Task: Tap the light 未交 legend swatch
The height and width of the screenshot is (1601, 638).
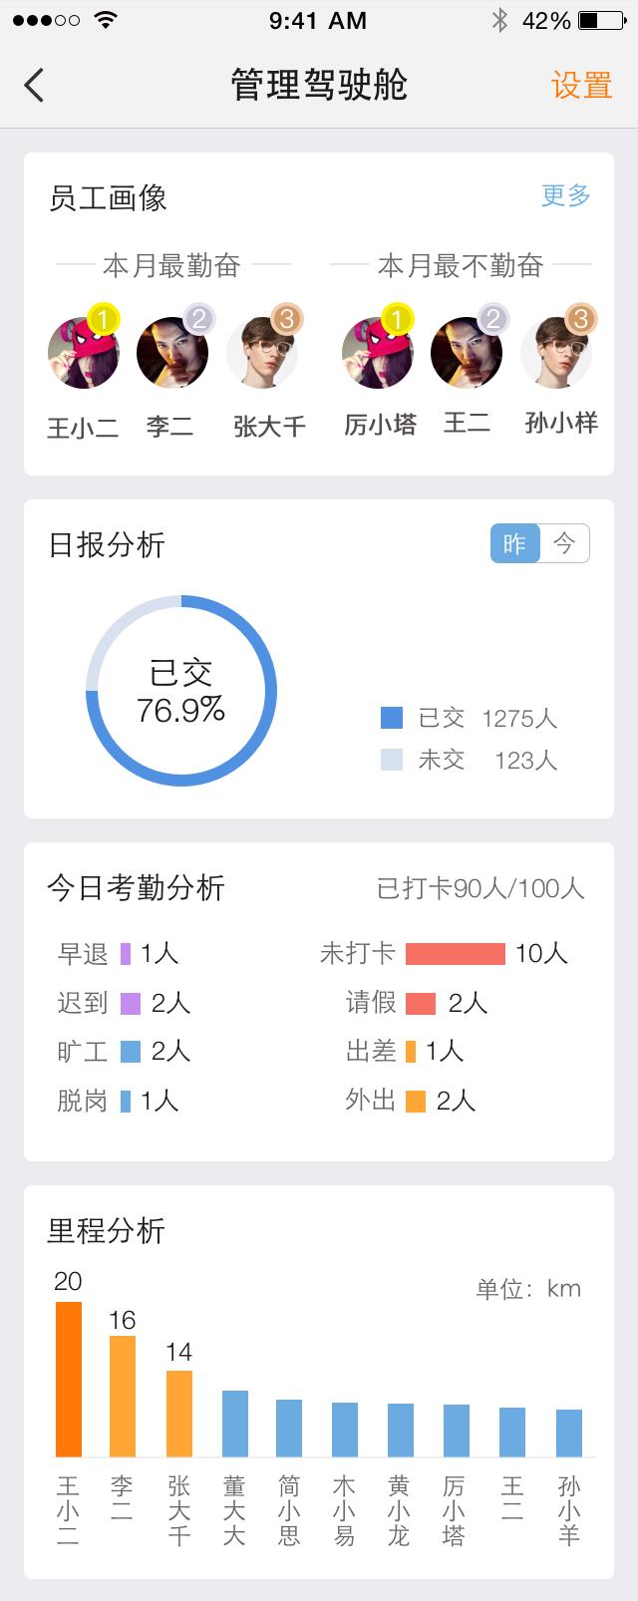Action: [x=392, y=760]
